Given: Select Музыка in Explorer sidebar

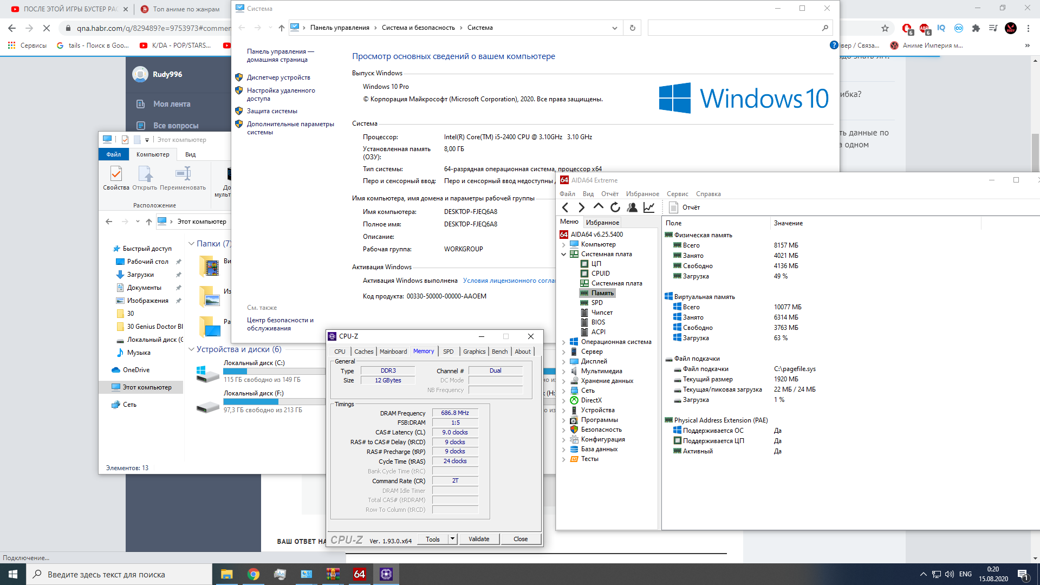Looking at the screenshot, I should point(139,353).
